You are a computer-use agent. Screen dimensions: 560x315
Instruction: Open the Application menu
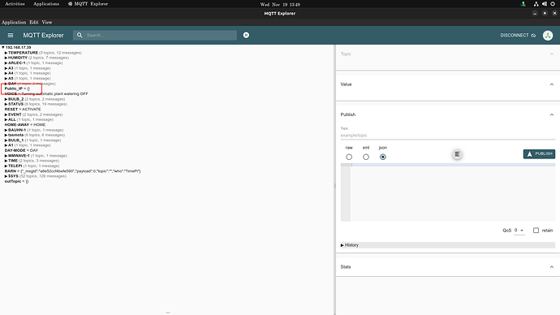pyautogui.click(x=14, y=22)
